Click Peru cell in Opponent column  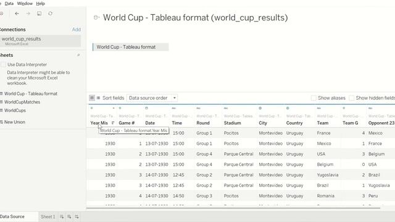tap(373, 195)
